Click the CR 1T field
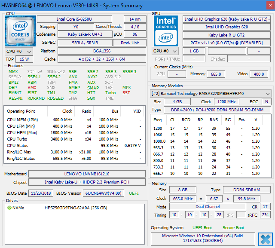Screen dimensions: 275x248 pos(265,207)
